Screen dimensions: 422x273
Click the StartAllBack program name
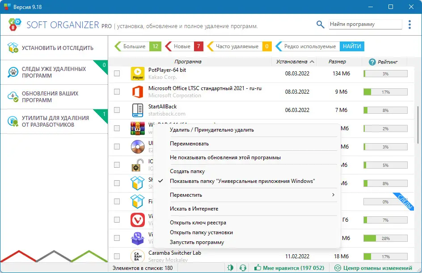162,107
